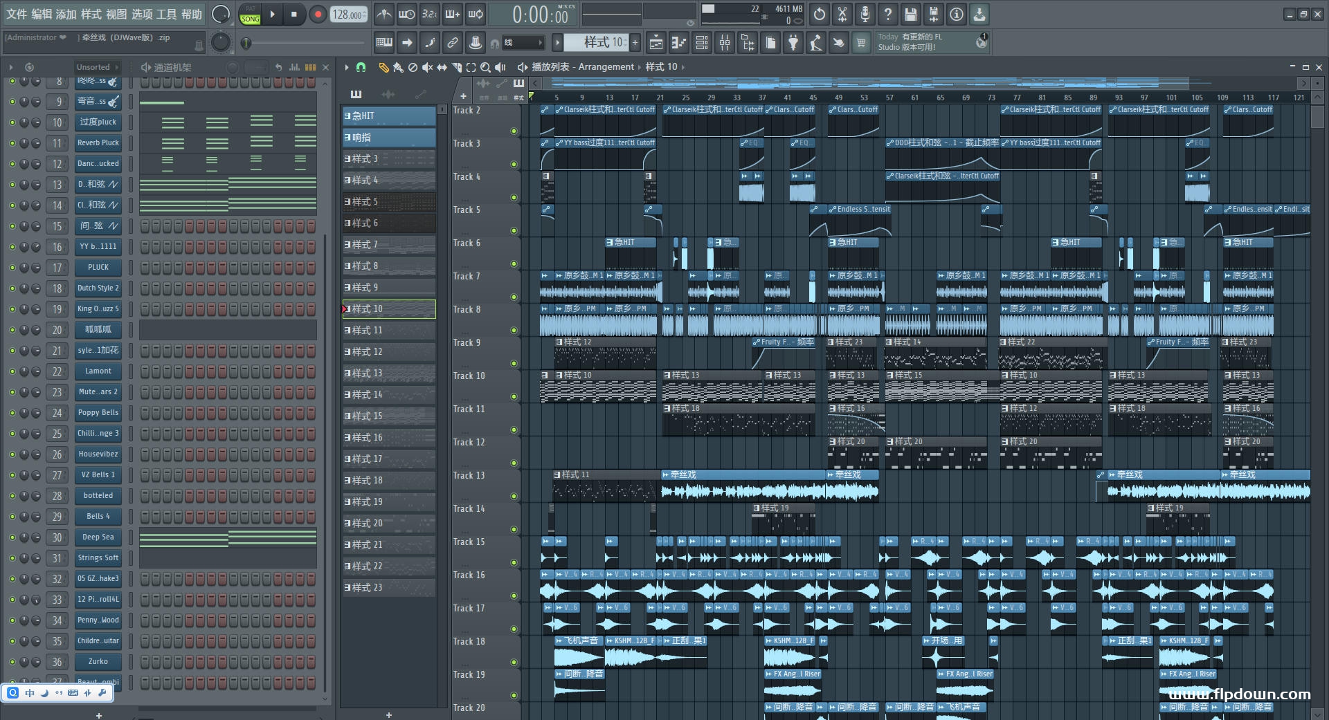Click the metronome icon in the transport bar
1329x720 pixels.
[x=383, y=14]
